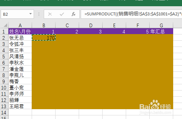Image resolution: width=182 pixels, height=119 pixels.
Task: Select row 1 header
Action: (4, 31)
